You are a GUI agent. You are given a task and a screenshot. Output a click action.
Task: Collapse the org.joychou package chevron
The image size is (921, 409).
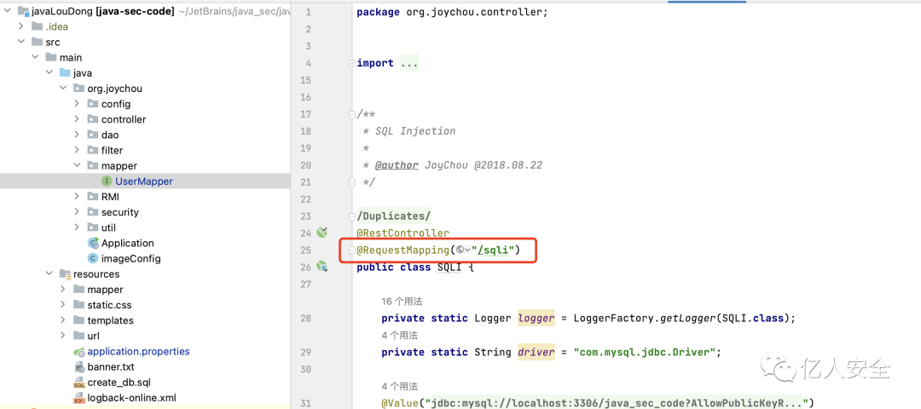click(63, 89)
